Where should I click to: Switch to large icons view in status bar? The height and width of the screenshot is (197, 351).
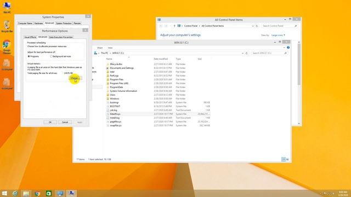tap(287, 159)
